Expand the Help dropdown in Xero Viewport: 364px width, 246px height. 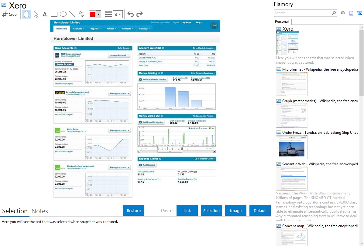[x=199, y=22]
